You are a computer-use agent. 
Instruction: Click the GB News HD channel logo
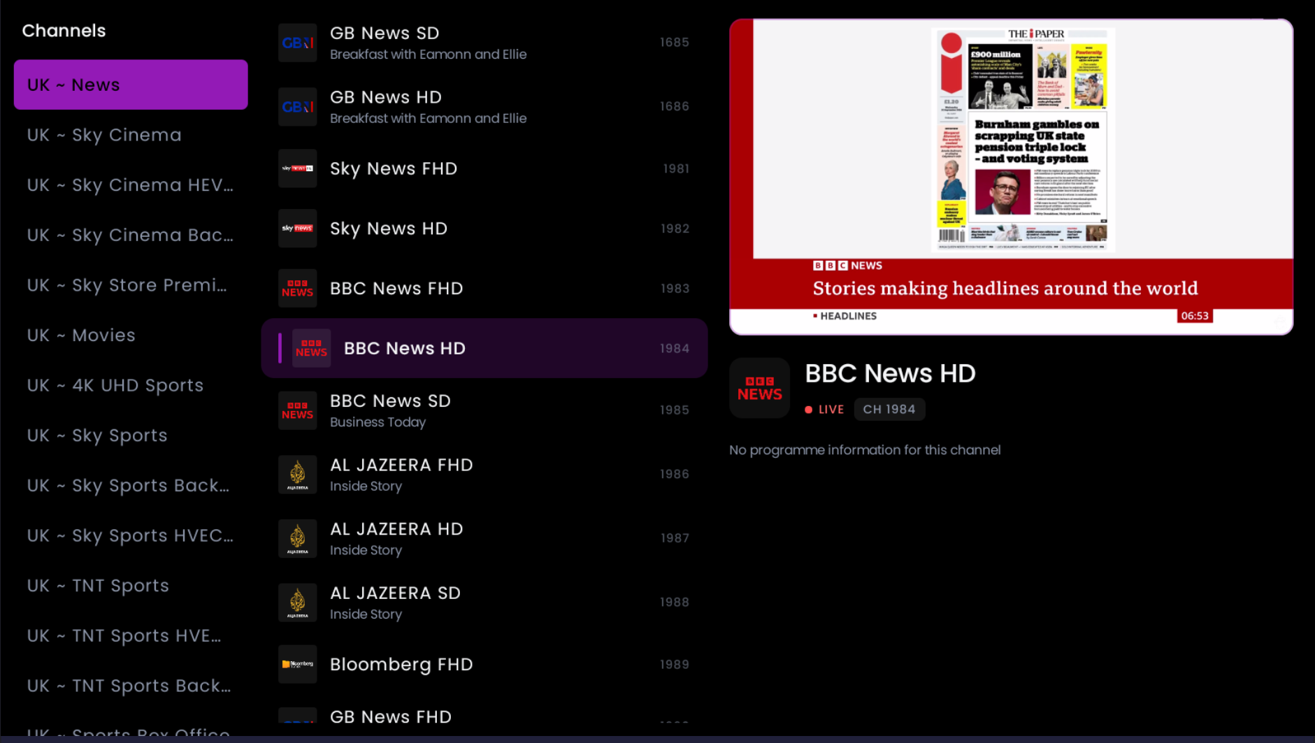point(297,107)
